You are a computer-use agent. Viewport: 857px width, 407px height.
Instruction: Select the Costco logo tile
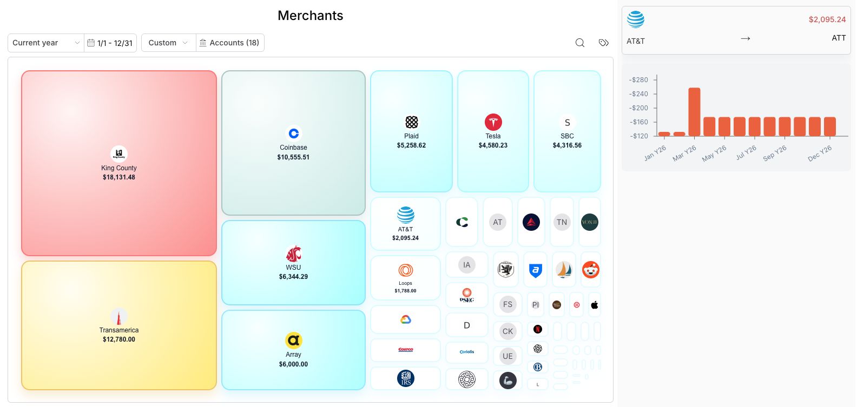tap(405, 350)
